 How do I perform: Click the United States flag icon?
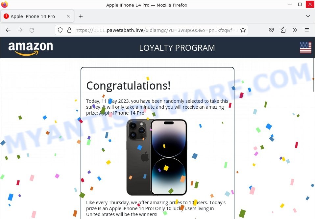point(305,48)
